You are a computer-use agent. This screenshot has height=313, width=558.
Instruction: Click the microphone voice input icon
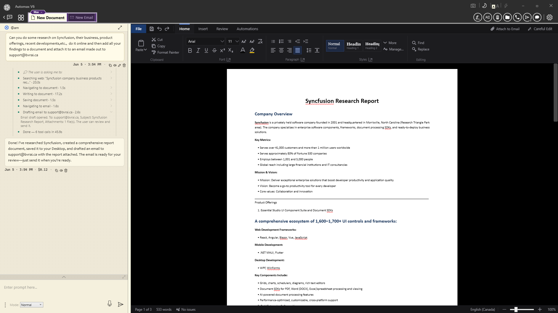tap(110, 303)
